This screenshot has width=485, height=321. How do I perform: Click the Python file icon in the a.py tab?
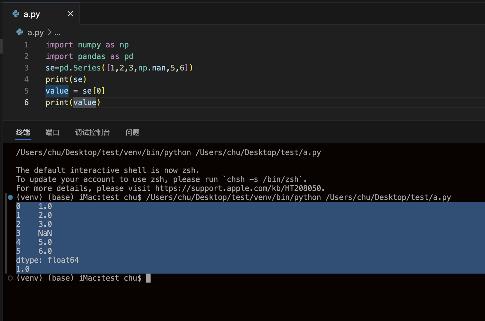coord(16,14)
